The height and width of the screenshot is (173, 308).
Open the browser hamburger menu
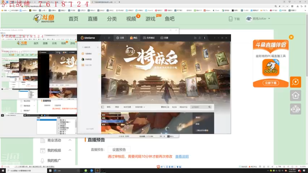305,6
